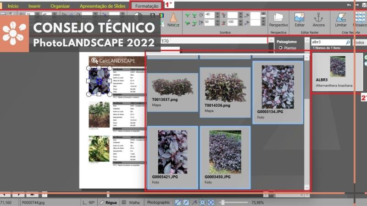Select the Ancora anchor tool
The image size is (367, 206).
pos(318,20)
